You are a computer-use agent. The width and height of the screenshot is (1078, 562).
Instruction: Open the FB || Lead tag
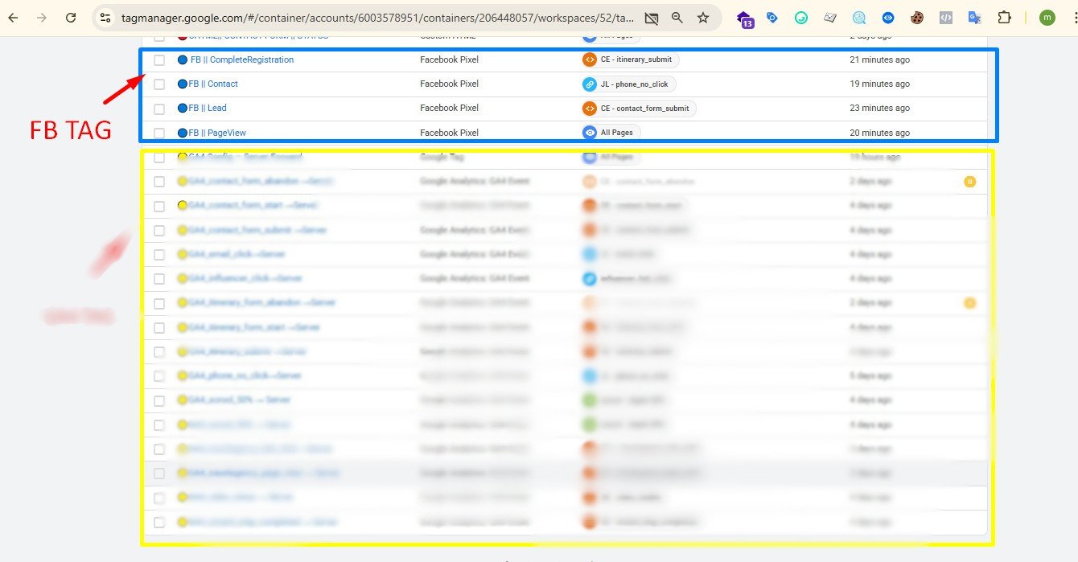click(208, 108)
